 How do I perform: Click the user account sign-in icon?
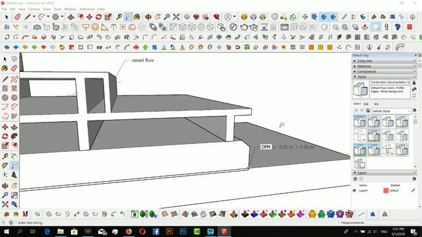point(227,17)
